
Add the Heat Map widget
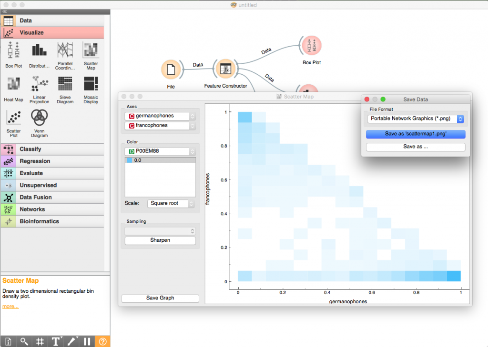[14, 89]
